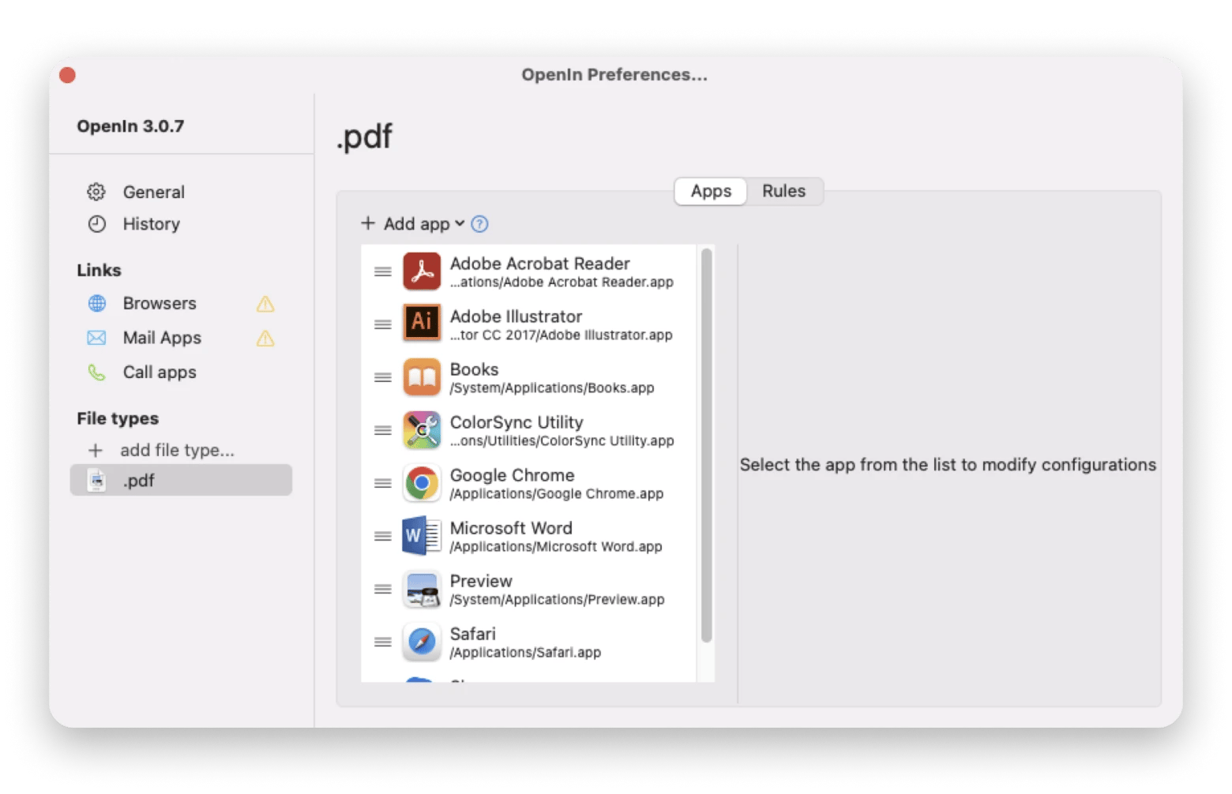Click the Google Chrome icon
This screenshot has height=794, width=1232.
[x=422, y=483]
